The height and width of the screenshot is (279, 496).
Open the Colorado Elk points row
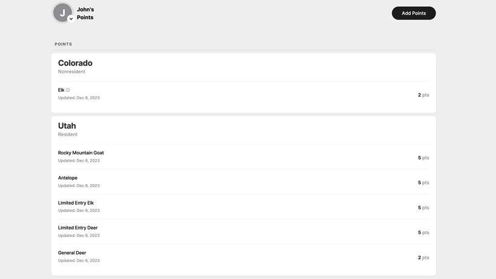[243, 94]
